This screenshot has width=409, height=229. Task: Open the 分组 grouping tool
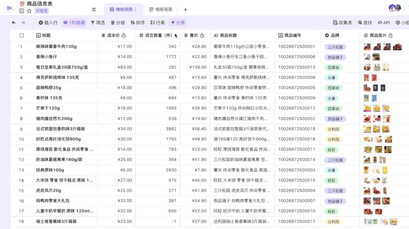(118, 23)
